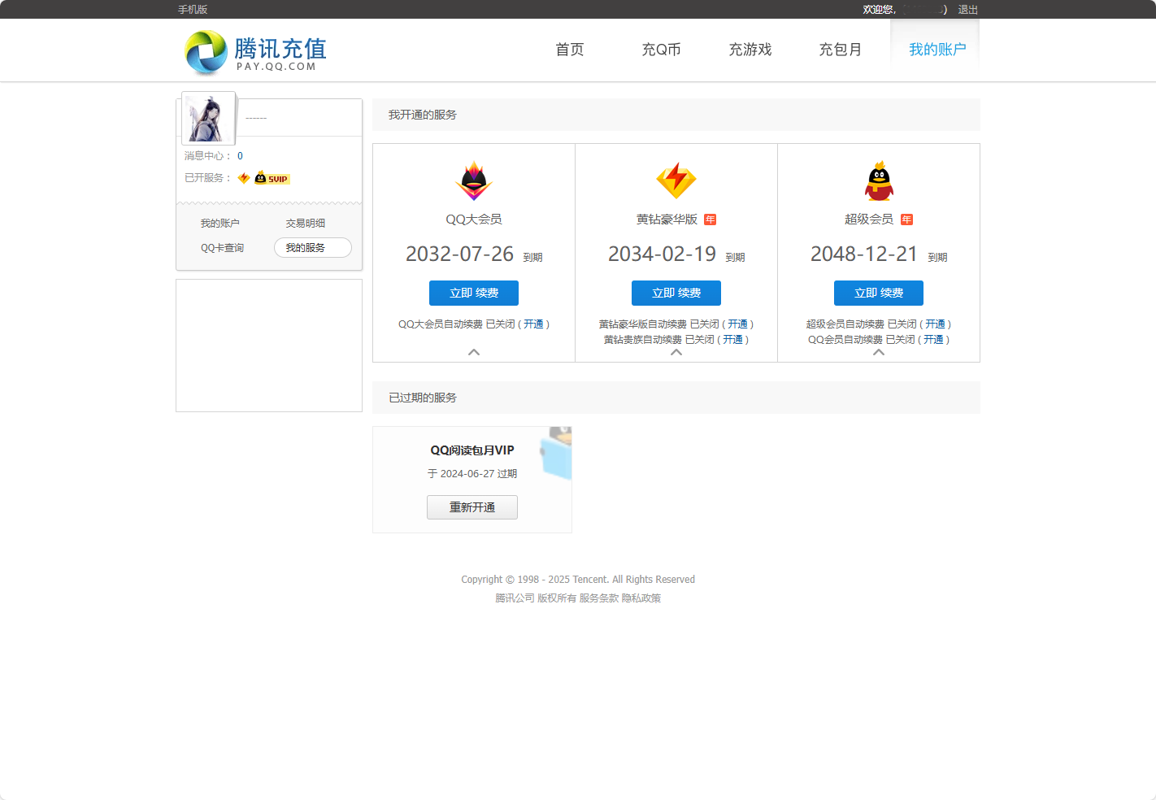
Task: Click the user avatar thumbnail
Action: click(208, 118)
